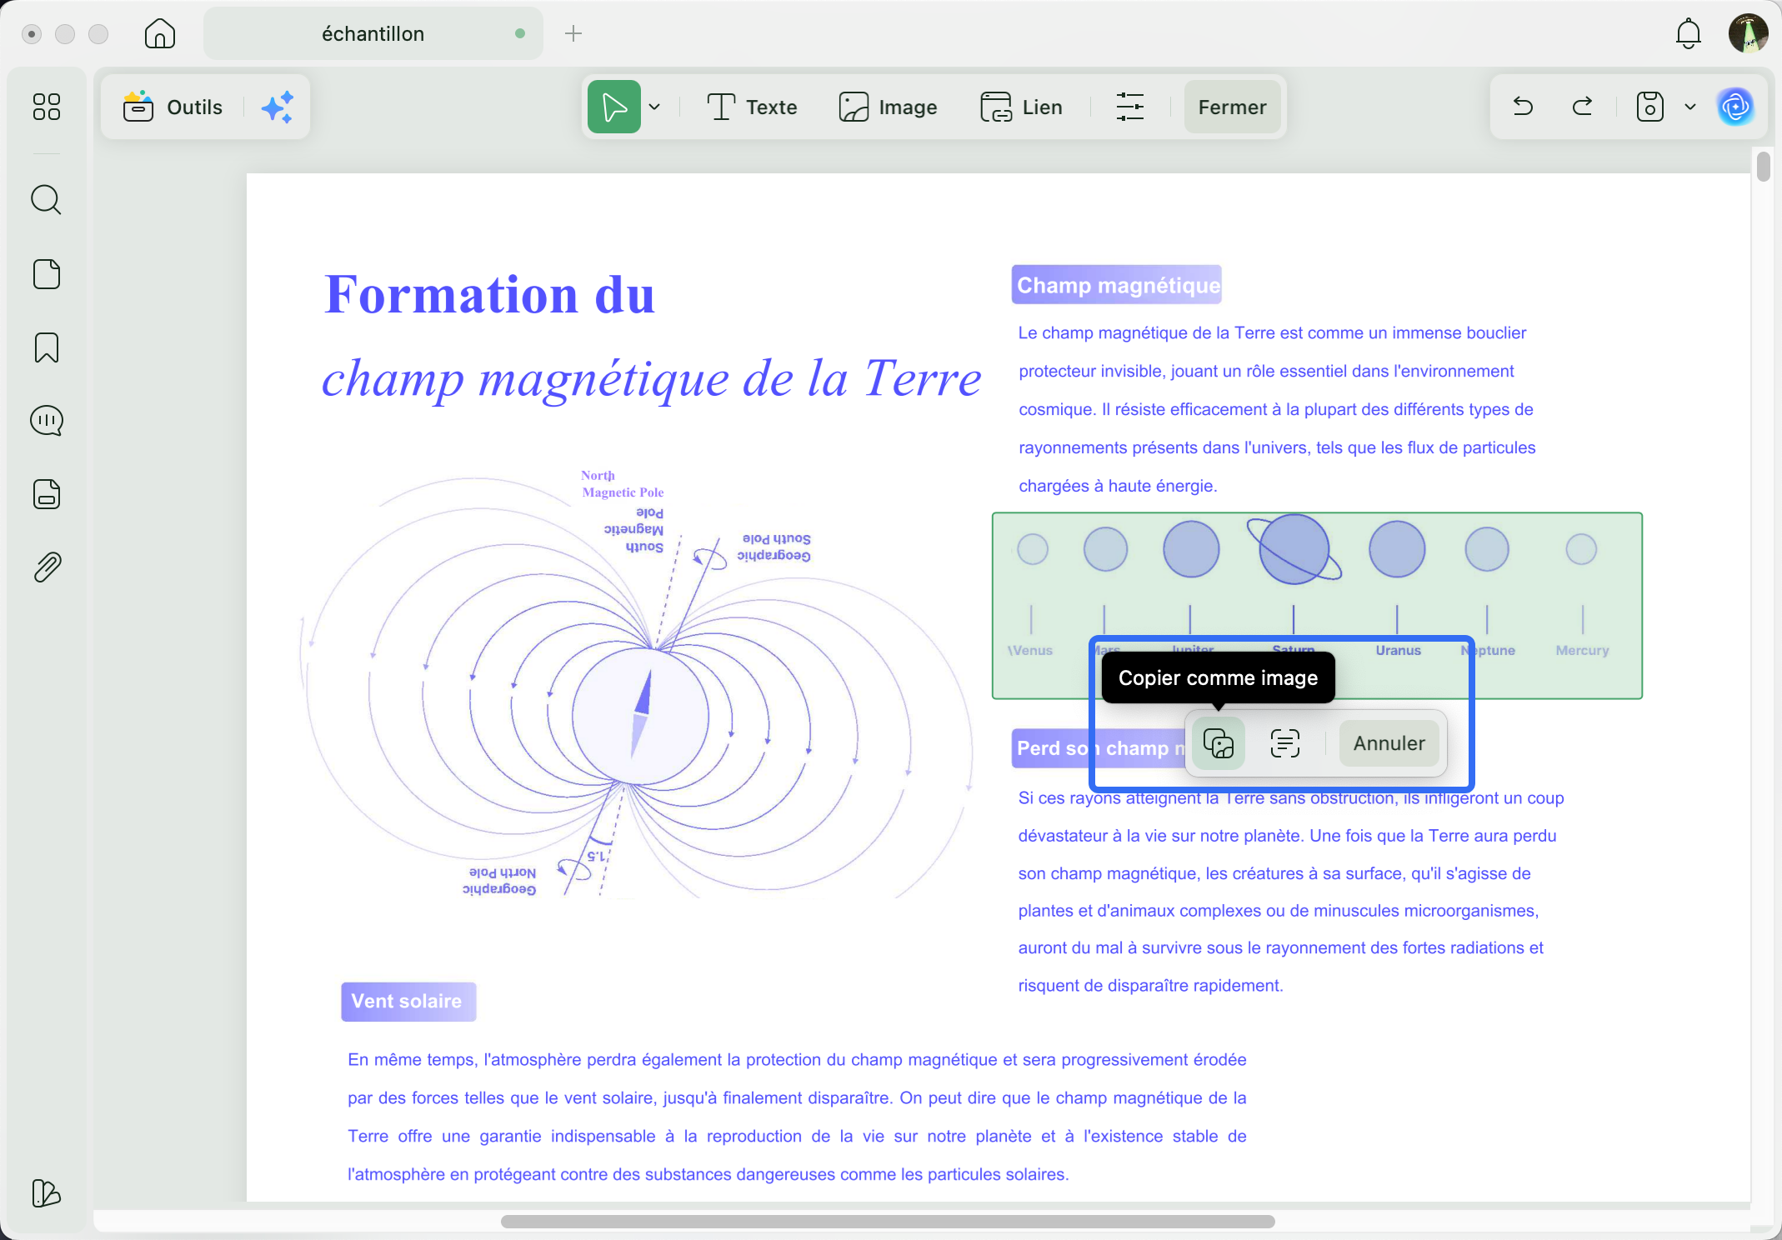
Task: Click the Saturn ringed planet graphic
Action: pyautogui.click(x=1294, y=549)
